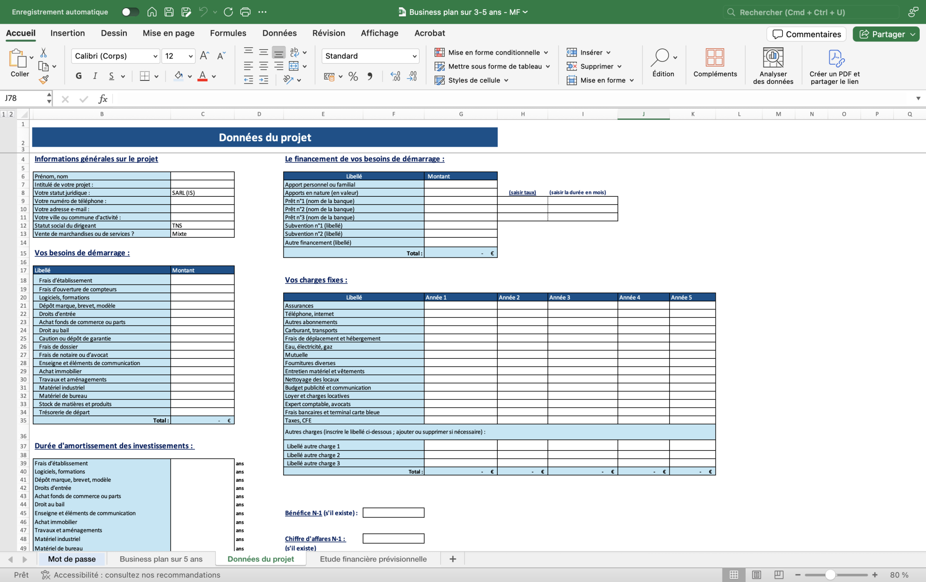The image size is (926, 582).
Task: Open the Insertion ribbon tab
Action: [68, 33]
